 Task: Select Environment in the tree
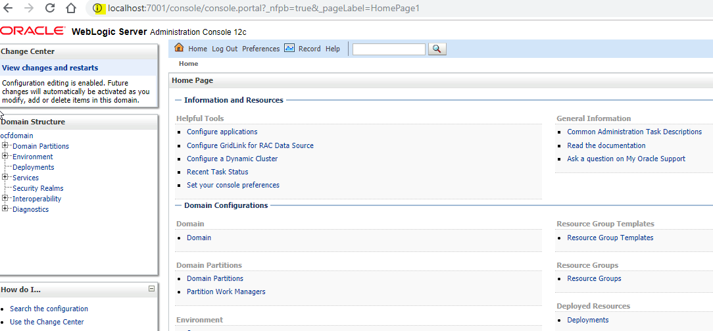click(33, 157)
